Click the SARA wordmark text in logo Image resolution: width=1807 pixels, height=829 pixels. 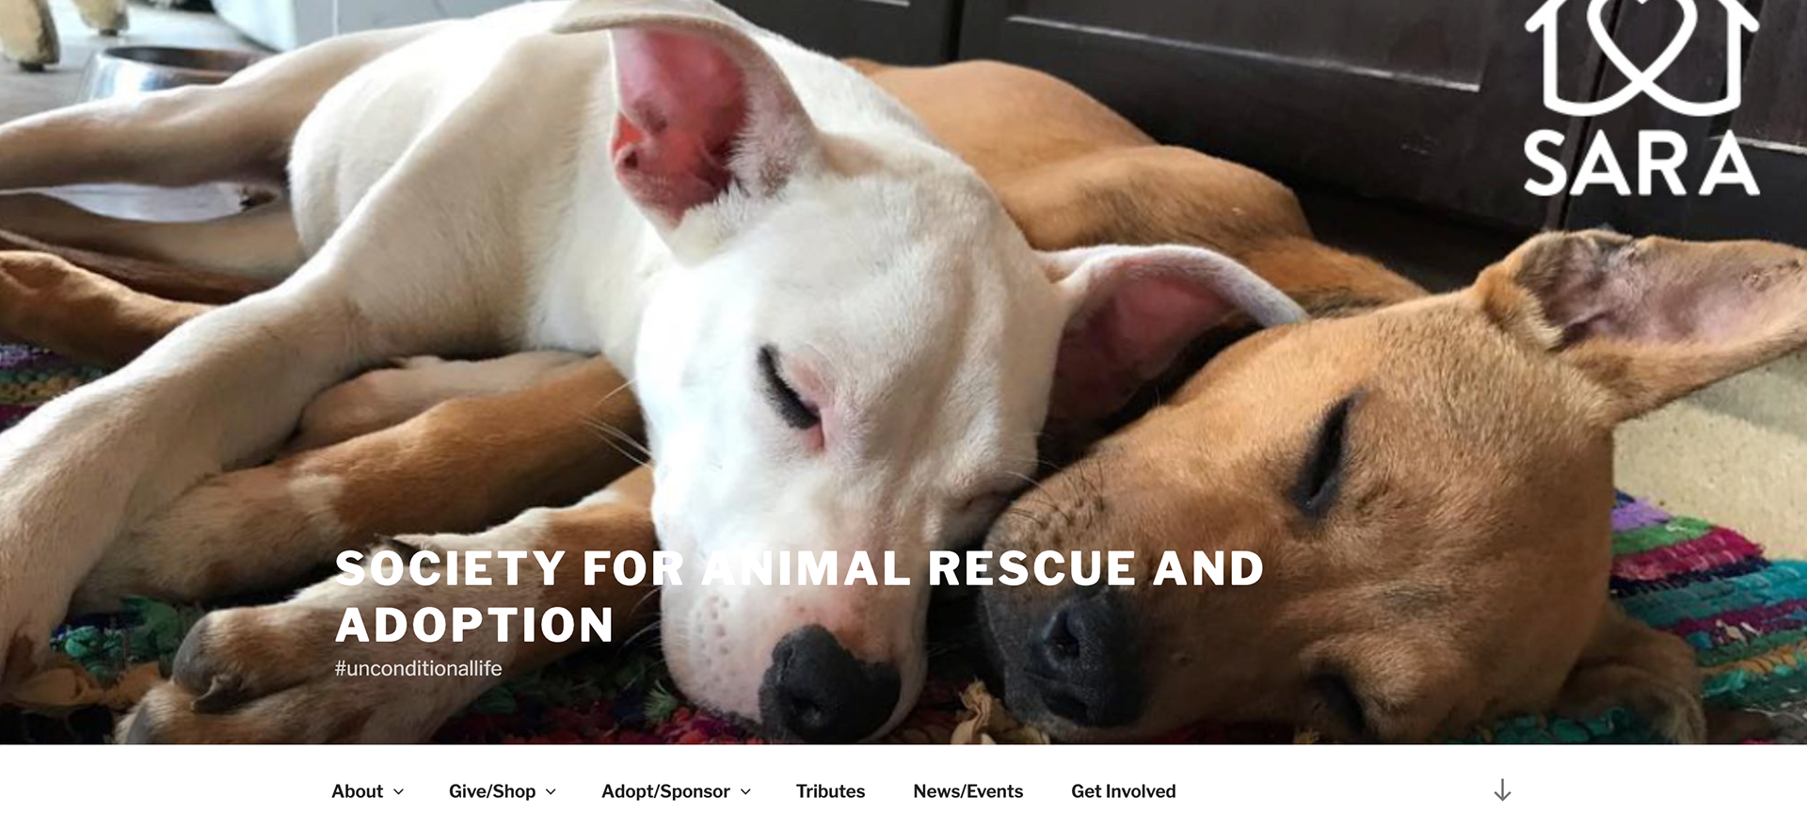coord(1641,165)
